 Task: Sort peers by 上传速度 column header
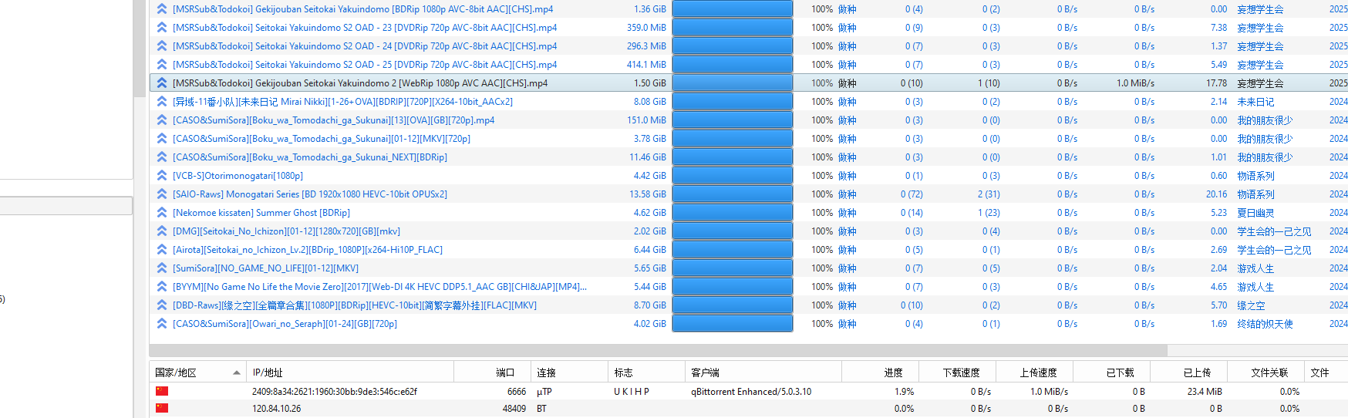click(1035, 372)
